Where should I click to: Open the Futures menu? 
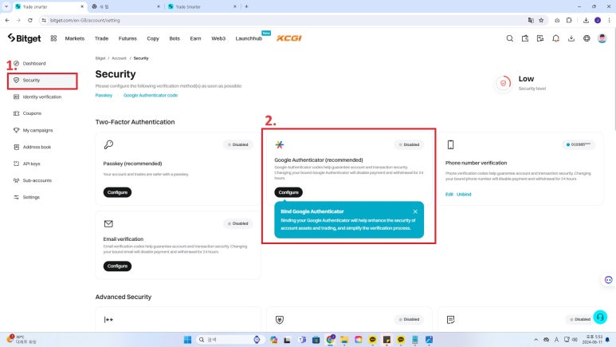pos(128,38)
